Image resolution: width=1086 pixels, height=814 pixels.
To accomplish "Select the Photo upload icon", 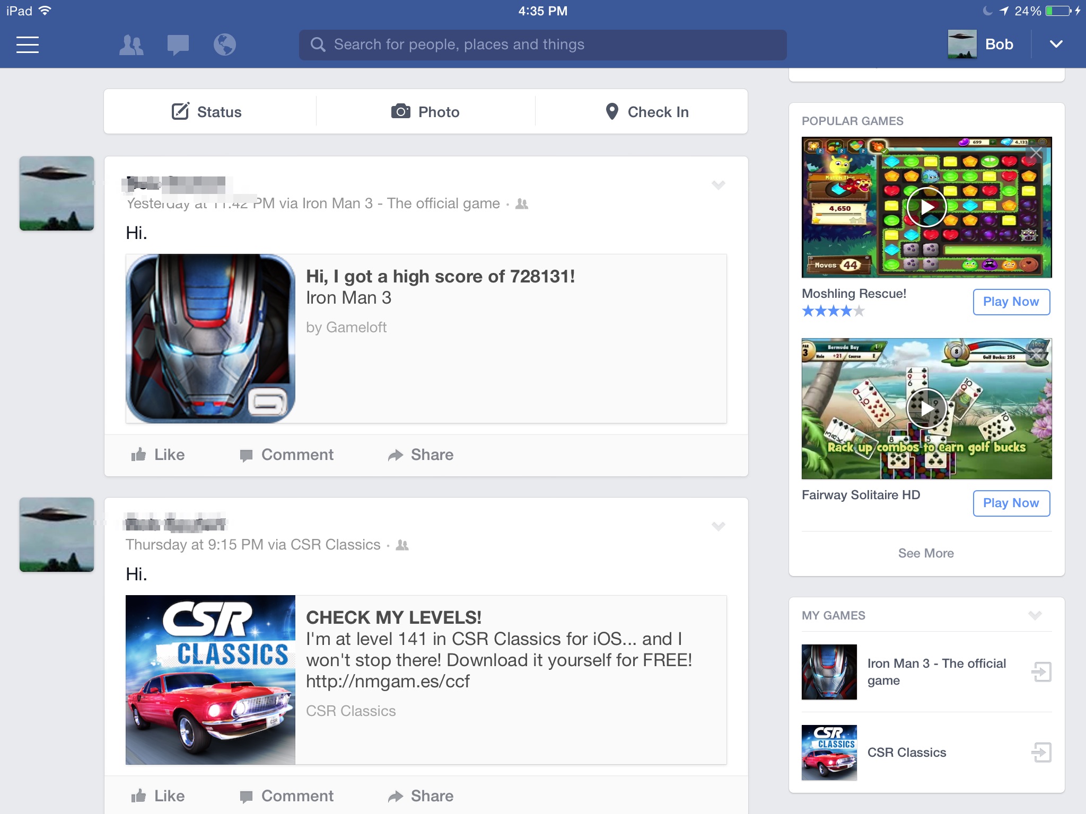I will (401, 111).
